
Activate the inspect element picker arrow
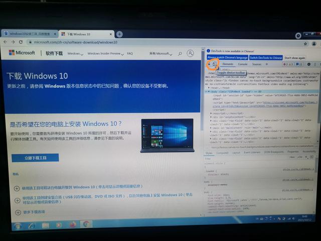click(x=209, y=64)
